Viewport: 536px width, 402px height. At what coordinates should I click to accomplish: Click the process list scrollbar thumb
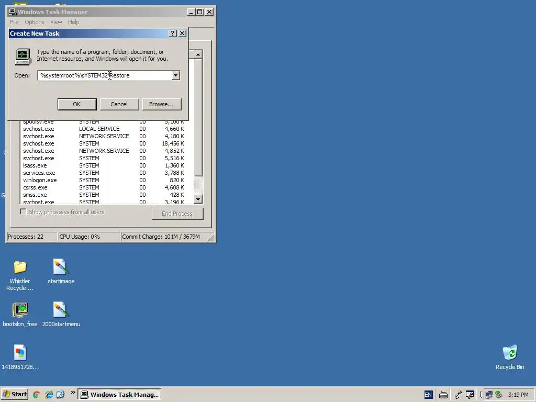click(198, 117)
